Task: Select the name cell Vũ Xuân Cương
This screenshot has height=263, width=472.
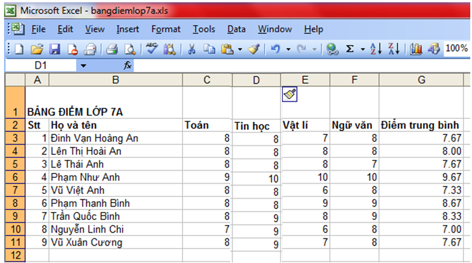Action: (x=116, y=242)
